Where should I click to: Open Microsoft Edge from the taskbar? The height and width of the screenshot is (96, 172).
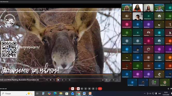point(55,93)
